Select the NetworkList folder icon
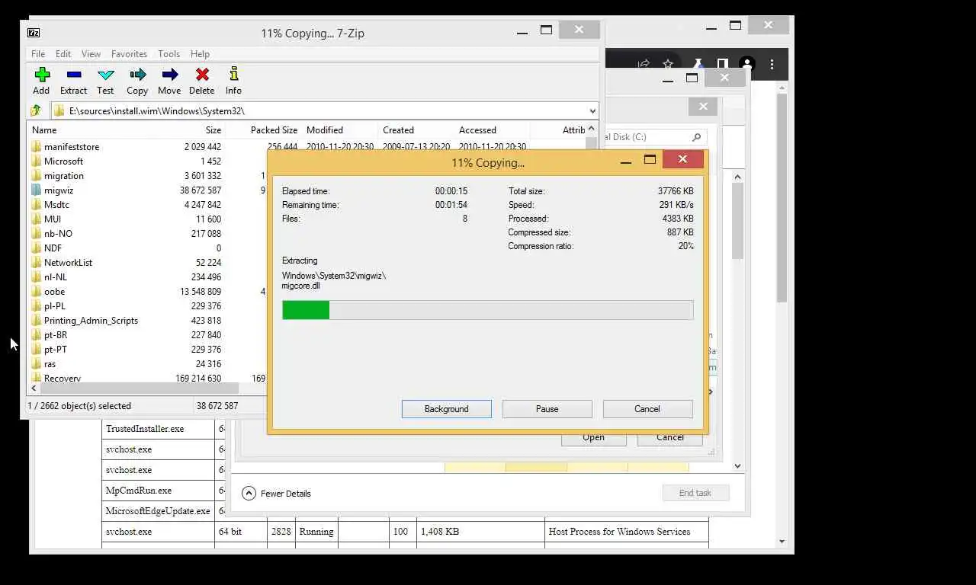 pos(37,262)
